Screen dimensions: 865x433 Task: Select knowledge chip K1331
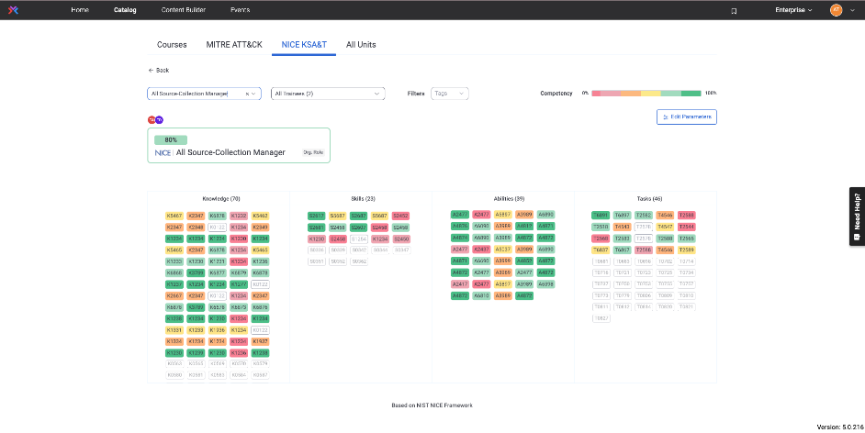[174, 330]
